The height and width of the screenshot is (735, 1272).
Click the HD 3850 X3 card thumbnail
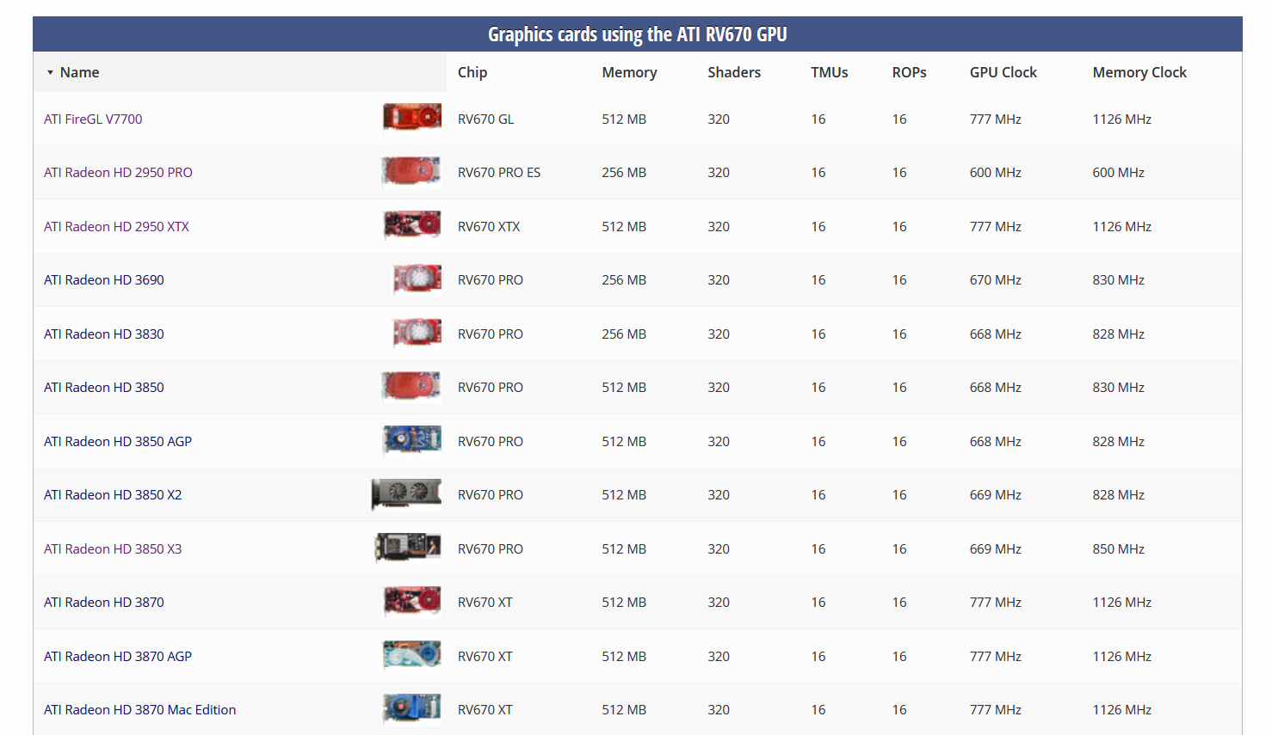408,548
